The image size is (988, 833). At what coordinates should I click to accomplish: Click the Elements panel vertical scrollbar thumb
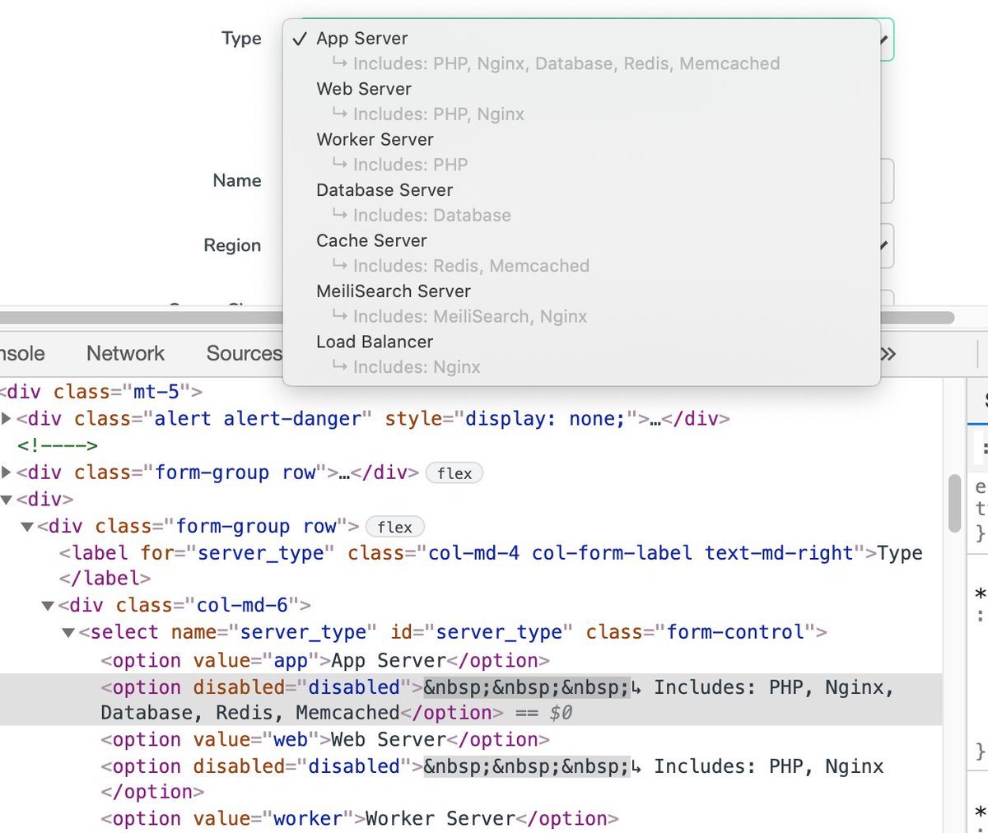point(954,502)
